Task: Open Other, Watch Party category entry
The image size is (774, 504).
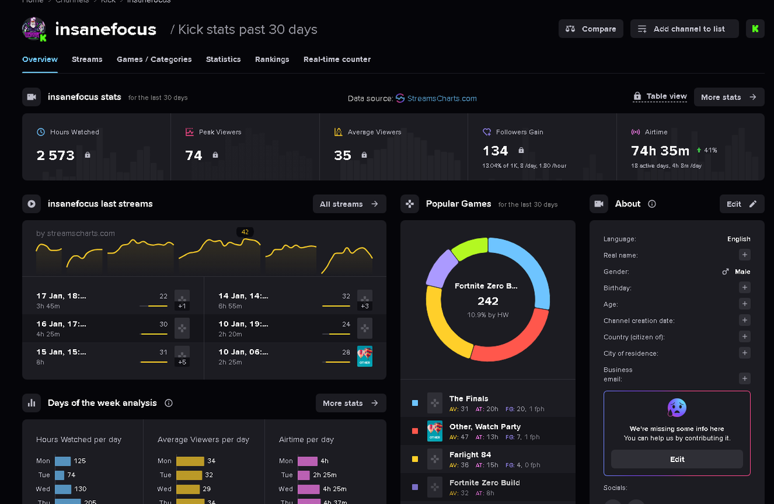Action: pos(487,431)
